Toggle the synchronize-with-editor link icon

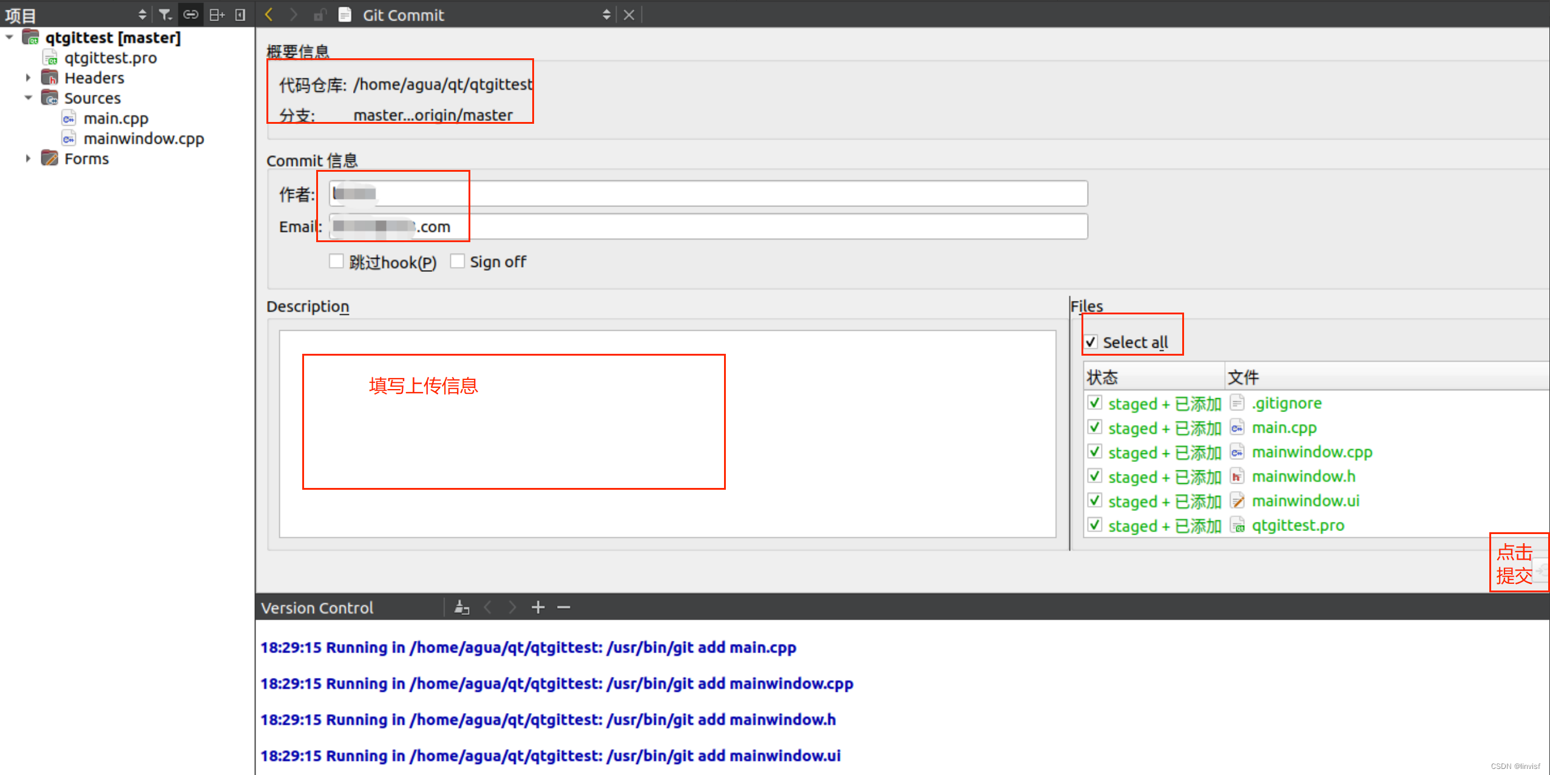coord(191,15)
